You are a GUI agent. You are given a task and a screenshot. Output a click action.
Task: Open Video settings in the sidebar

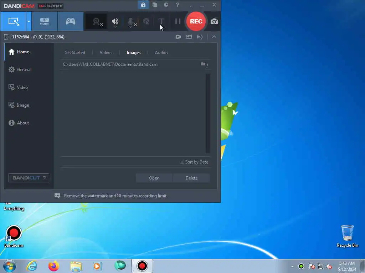29,87
